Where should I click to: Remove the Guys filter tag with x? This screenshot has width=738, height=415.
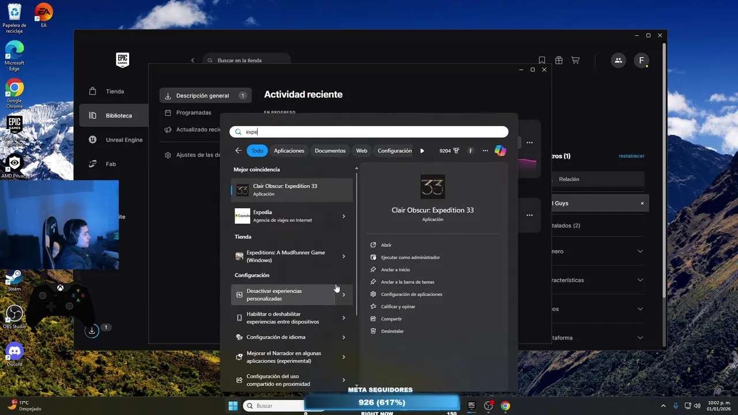coord(642,203)
